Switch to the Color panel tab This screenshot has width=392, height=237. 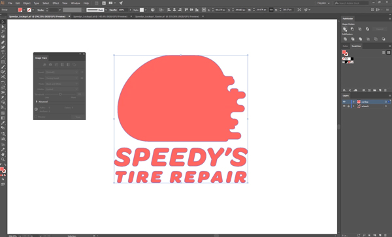click(x=345, y=46)
